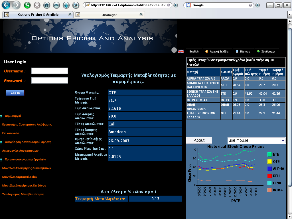The height and width of the screenshot is (219, 292).
Task: Open Μοντέλα Αποτίμησης Δικαιωμάτων link
Action: click(x=27, y=168)
